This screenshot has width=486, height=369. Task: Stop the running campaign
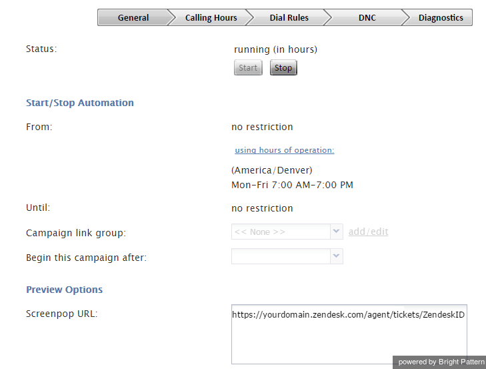pyautogui.click(x=283, y=67)
